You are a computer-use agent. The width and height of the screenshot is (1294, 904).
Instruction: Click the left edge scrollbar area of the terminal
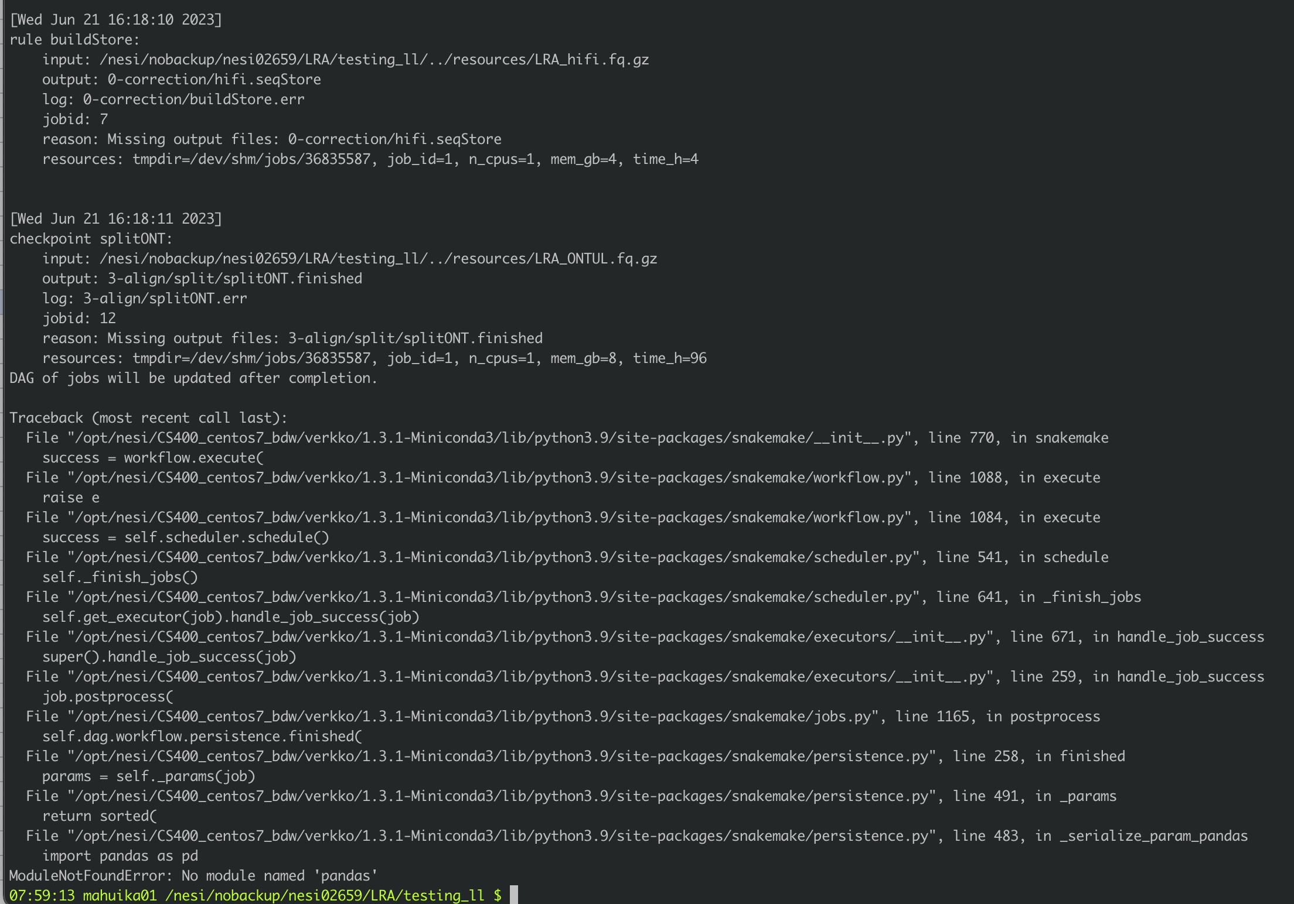click(3, 451)
